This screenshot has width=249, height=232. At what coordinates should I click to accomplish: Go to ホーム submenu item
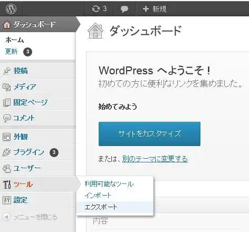click(x=15, y=40)
